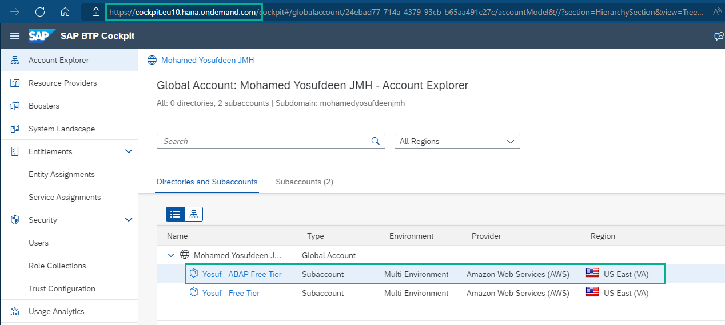Go to the browser home page

click(65, 11)
